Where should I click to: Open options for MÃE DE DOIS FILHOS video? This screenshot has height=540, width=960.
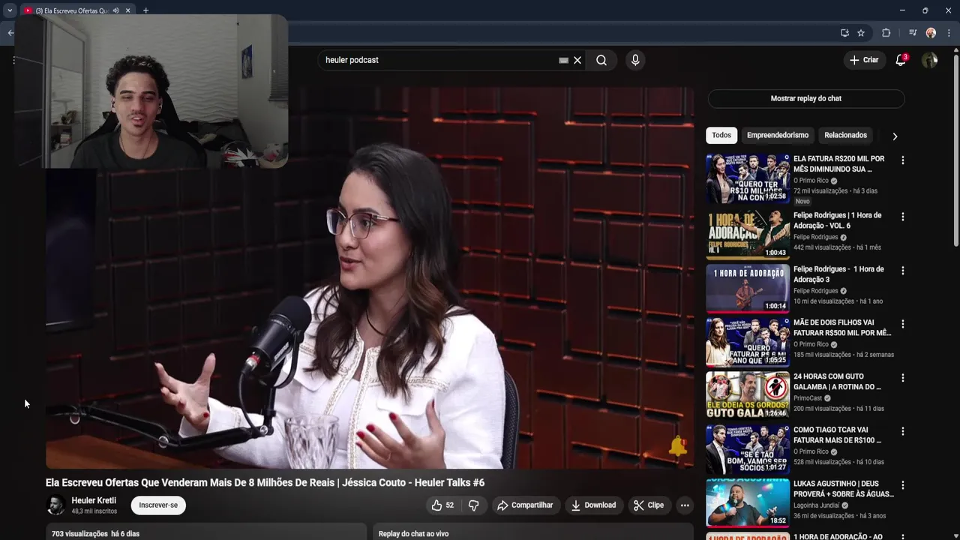902,324
